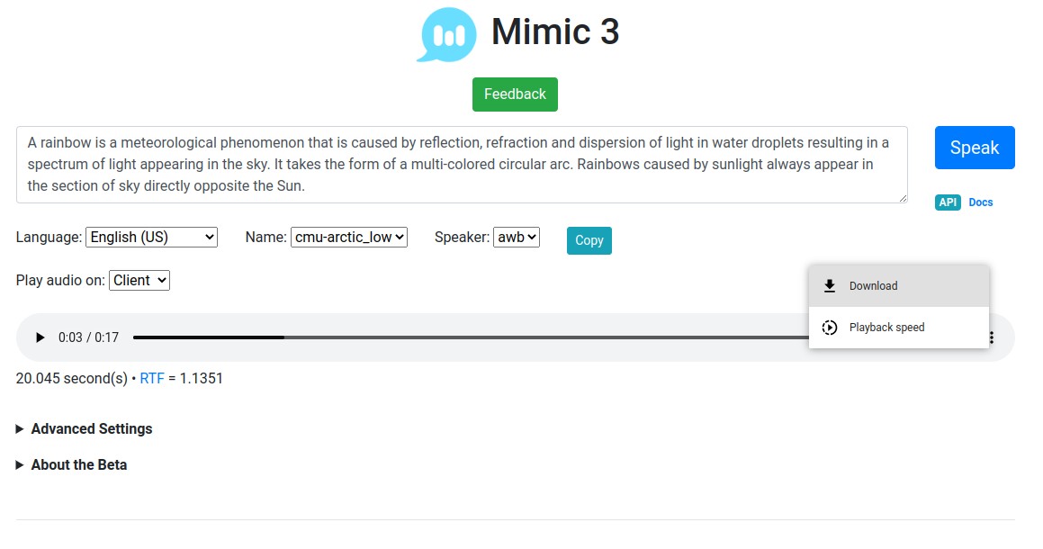Choose Playback speed menu entry
The image size is (1043, 549).
coord(899,328)
